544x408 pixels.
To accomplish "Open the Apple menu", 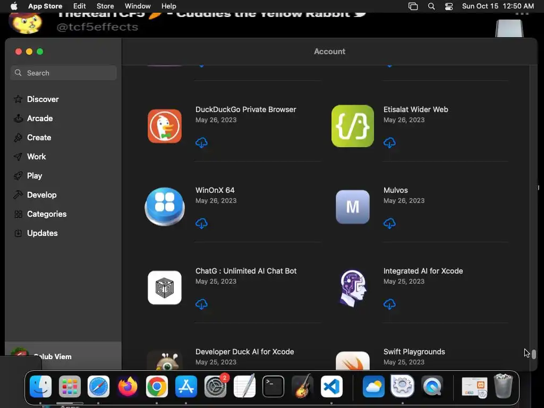I will [x=14, y=6].
